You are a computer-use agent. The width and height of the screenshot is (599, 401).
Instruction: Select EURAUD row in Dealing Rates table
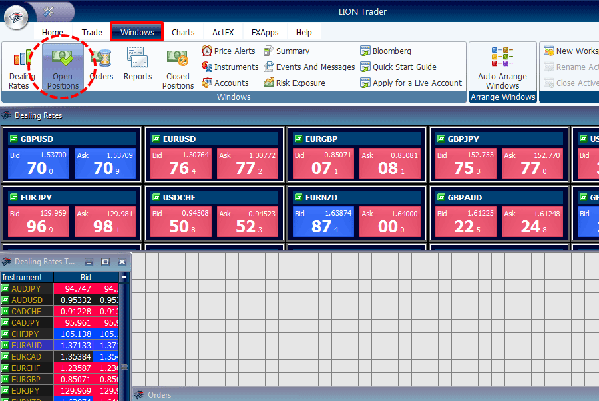click(x=60, y=345)
